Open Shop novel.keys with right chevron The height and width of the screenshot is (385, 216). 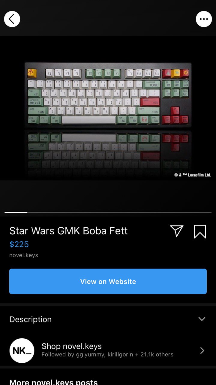pos(202,350)
